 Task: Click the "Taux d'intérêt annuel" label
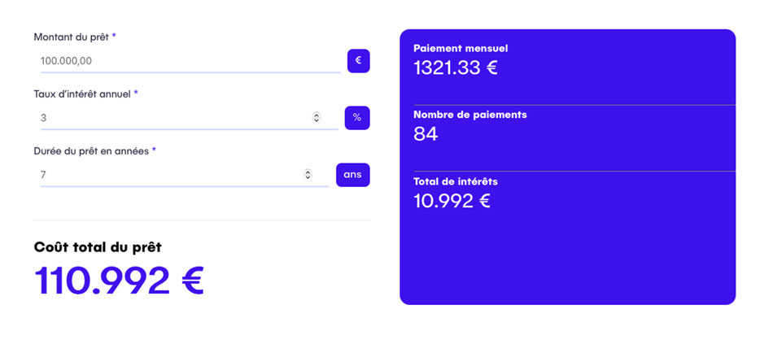point(82,94)
